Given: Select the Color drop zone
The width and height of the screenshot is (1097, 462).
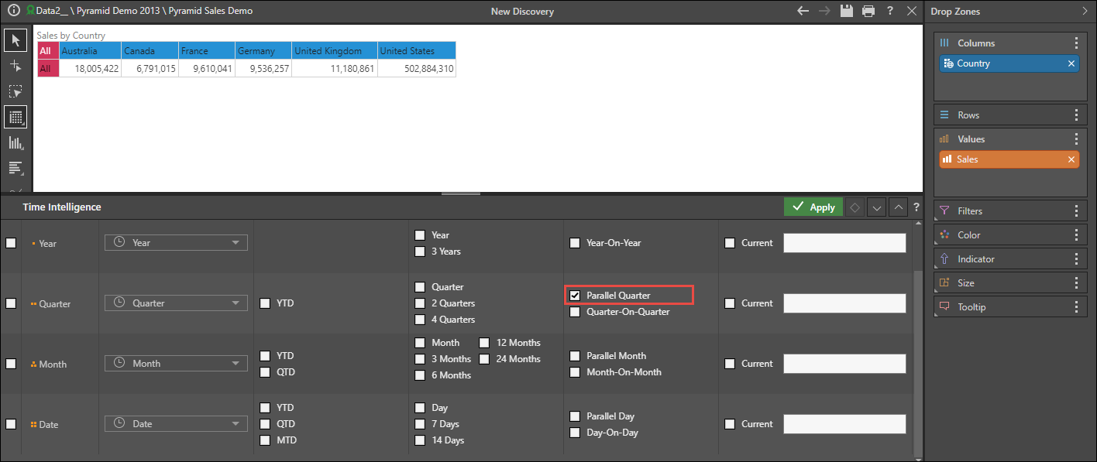Looking at the screenshot, I should pyautogui.click(x=999, y=235).
